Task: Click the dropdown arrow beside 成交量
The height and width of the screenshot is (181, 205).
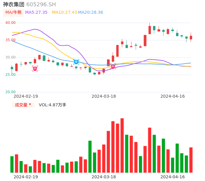Action: (30, 105)
